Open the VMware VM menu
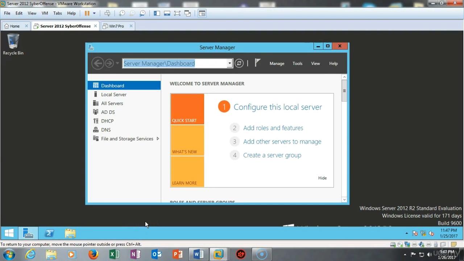Image resolution: width=464 pixels, height=261 pixels. [45, 13]
